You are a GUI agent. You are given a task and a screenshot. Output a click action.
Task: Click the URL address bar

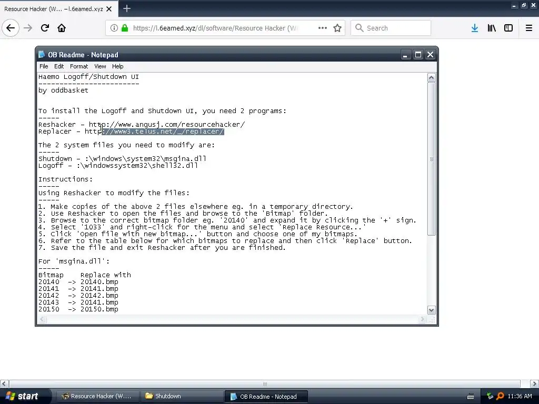click(225, 28)
